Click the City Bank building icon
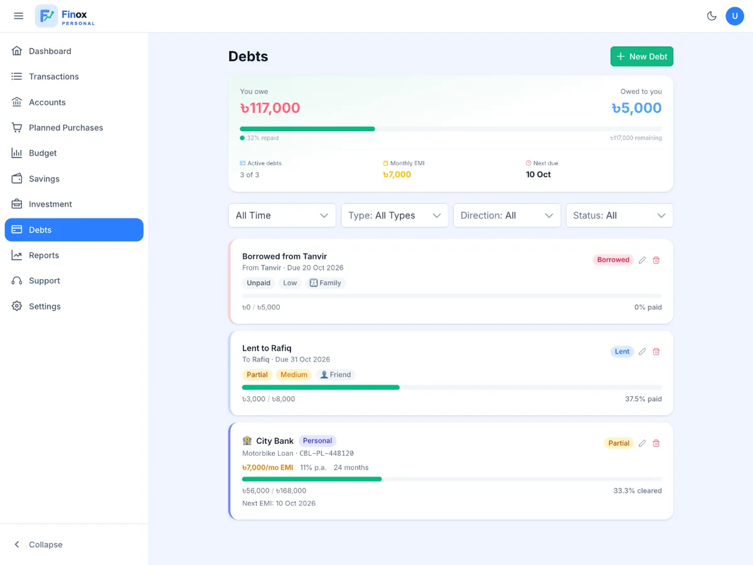This screenshot has height=565, width=753. point(247,441)
